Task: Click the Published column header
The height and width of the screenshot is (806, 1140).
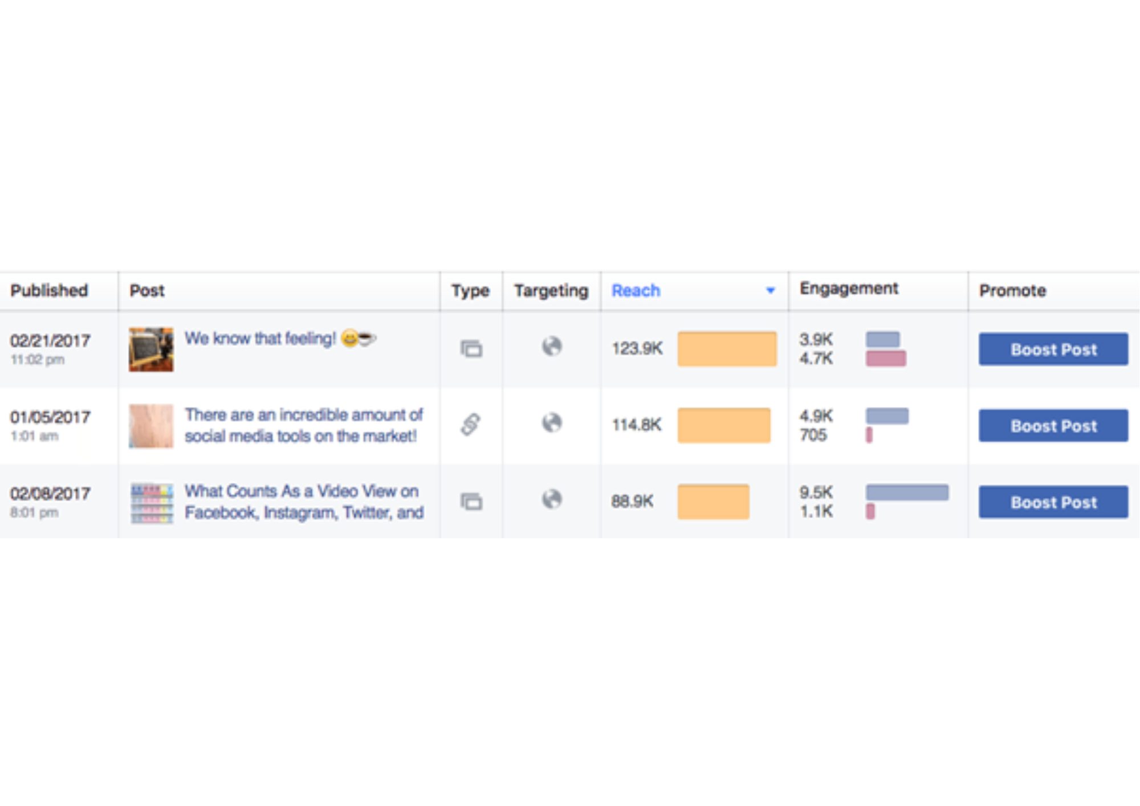Action: pyautogui.click(x=49, y=291)
